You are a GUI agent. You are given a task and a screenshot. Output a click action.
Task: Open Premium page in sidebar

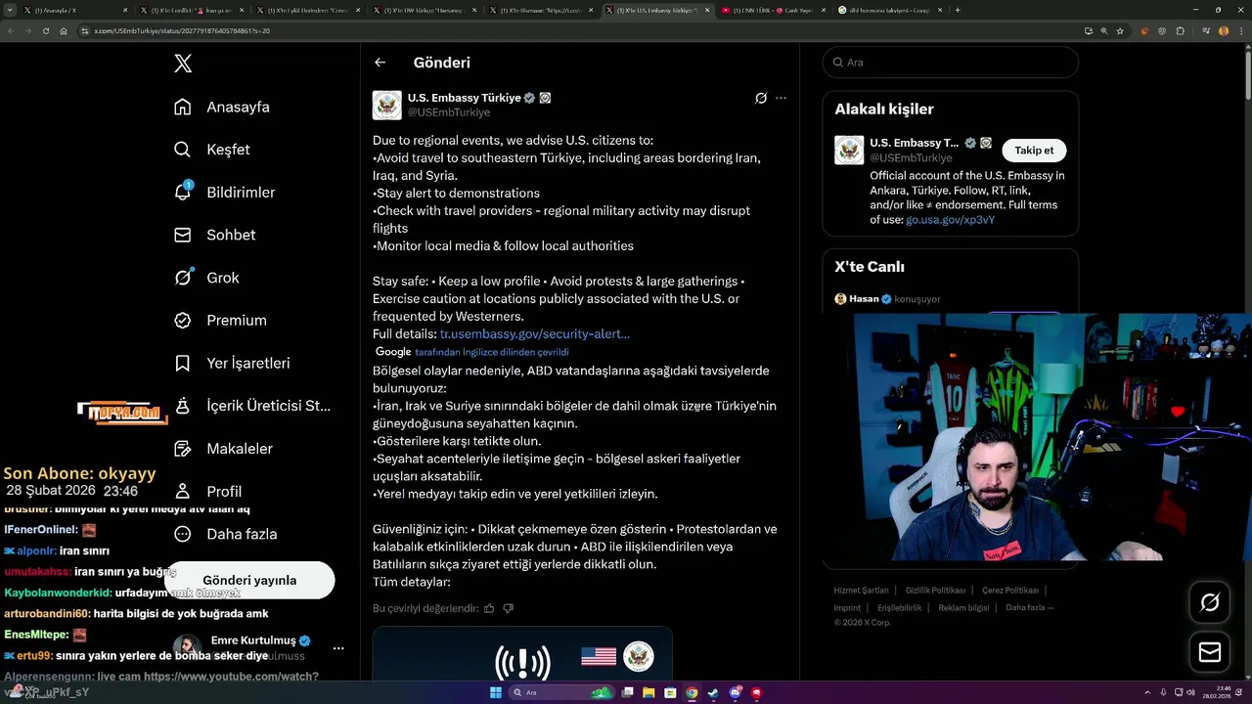point(220,320)
